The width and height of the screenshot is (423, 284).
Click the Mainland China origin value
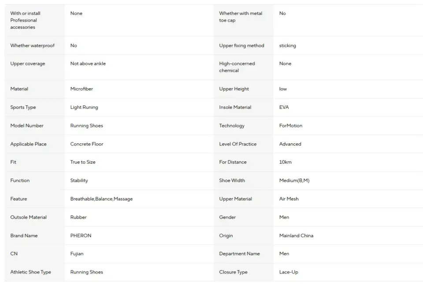[x=296, y=235]
